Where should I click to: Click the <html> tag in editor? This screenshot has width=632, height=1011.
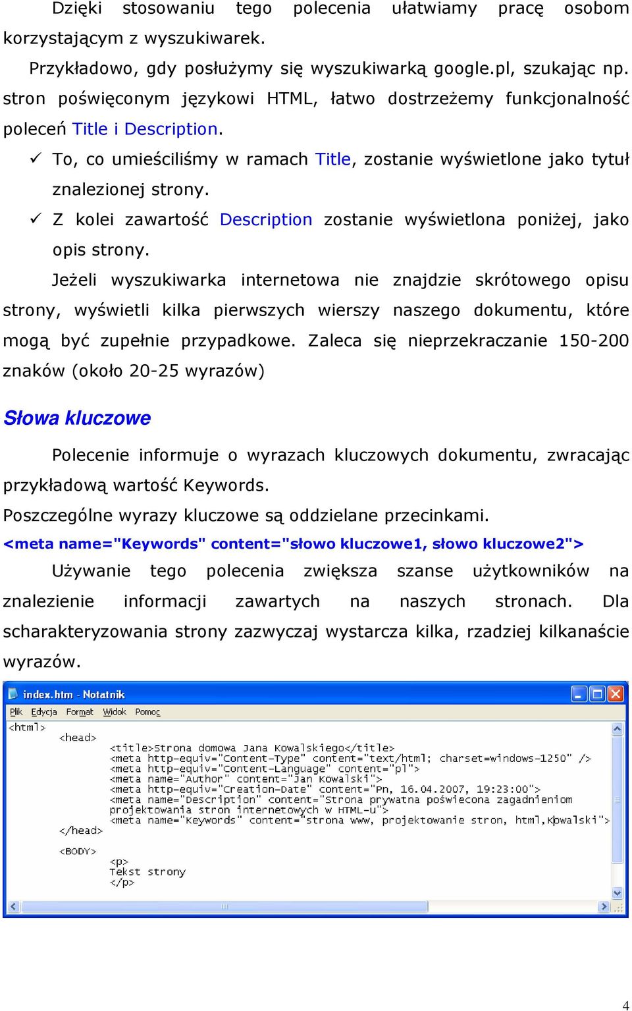[x=27, y=727]
